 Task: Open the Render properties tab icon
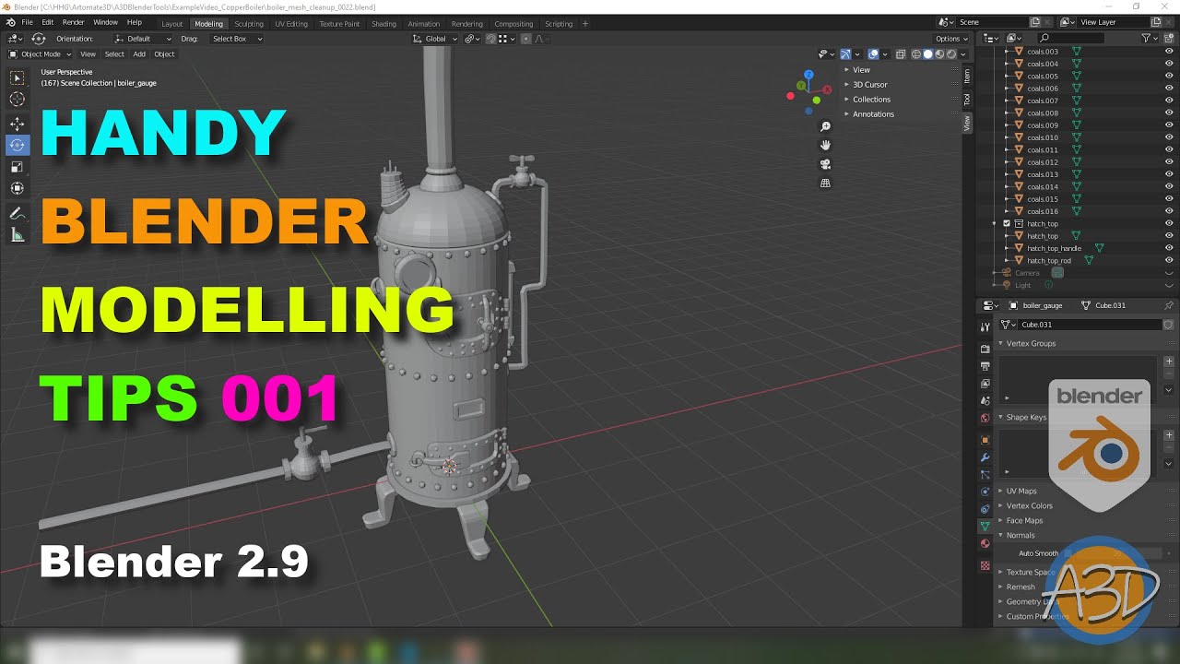985,350
